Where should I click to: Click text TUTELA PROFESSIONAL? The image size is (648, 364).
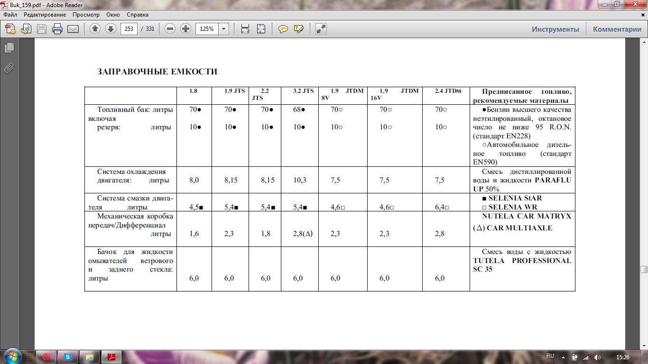[522, 261]
